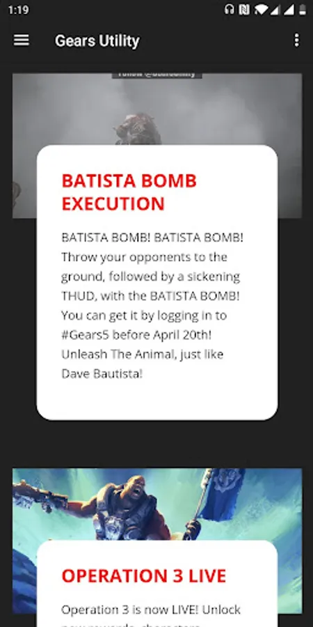313x627 pixels.
Task: Tap the battery status icon
Action: (303, 10)
